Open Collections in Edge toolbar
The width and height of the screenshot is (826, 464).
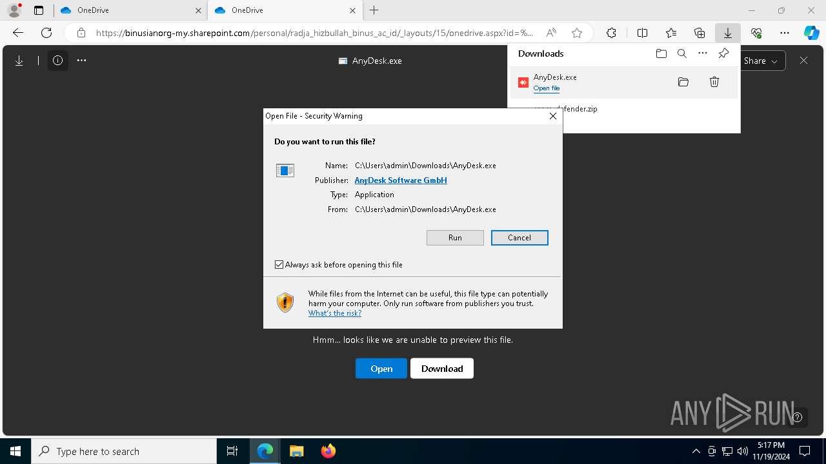700,33
